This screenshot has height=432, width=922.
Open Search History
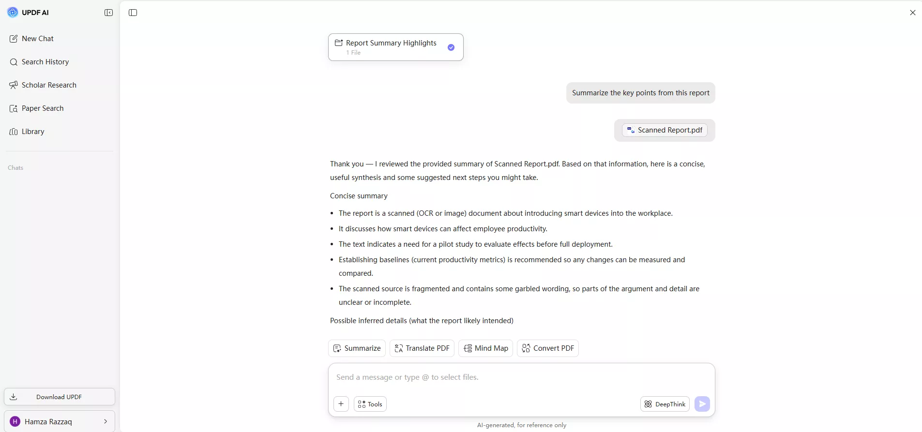[45, 62]
